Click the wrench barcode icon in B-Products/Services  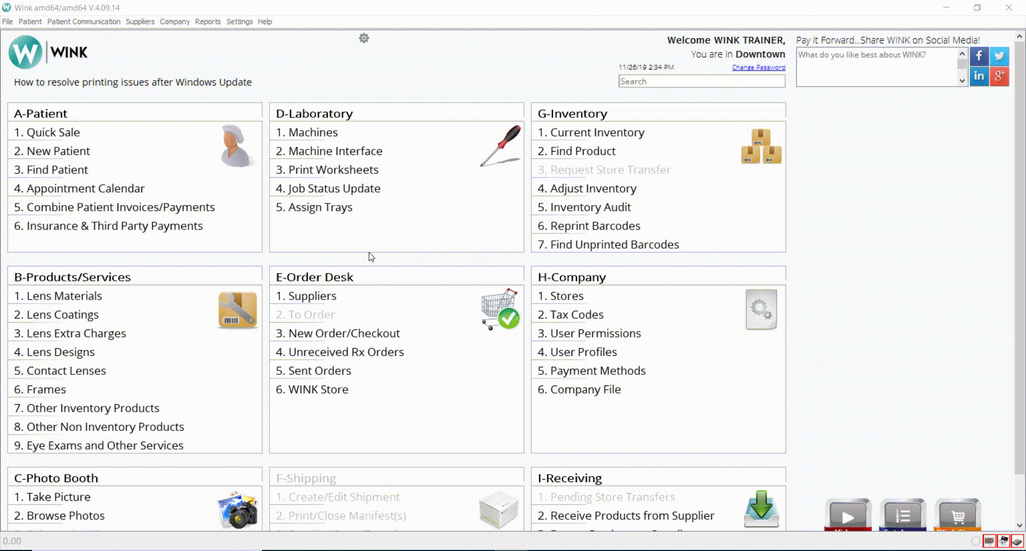238,310
